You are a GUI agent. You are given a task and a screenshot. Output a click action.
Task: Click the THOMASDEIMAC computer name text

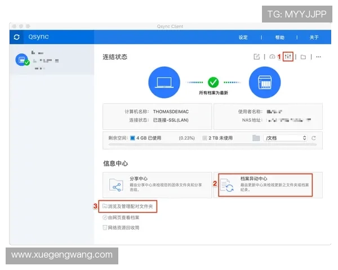[x=171, y=111]
